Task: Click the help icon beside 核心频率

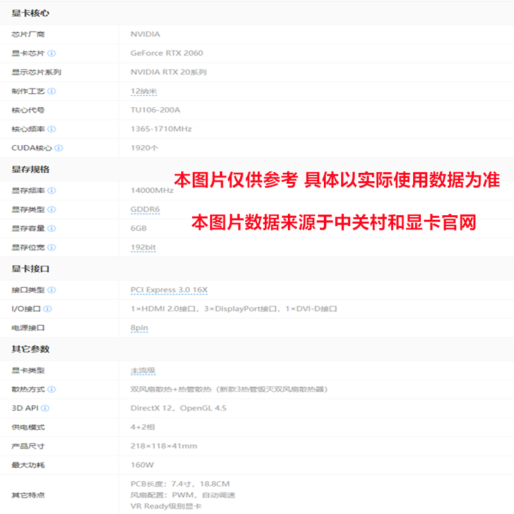Action: [52, 129]
